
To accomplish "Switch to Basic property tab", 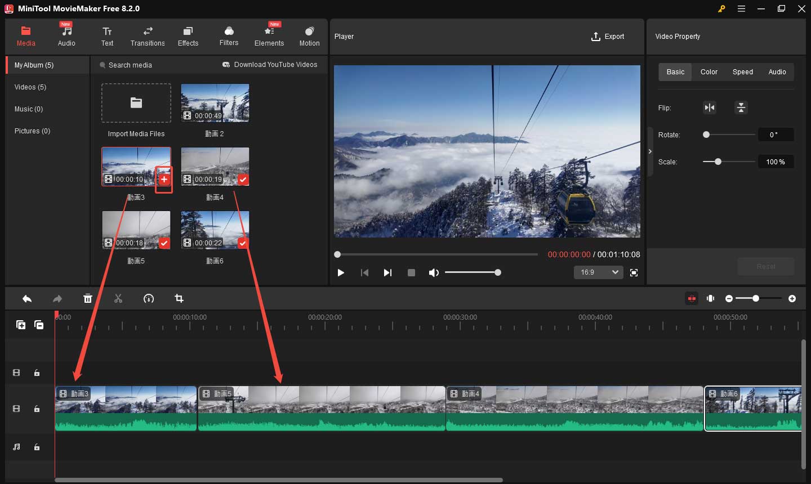I will pyautogui.click(x=675, y=72).
